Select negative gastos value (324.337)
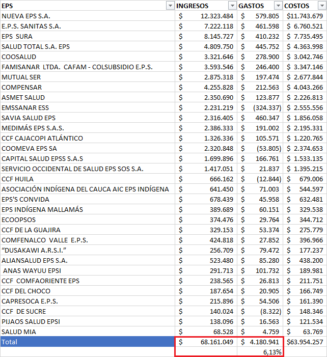The height and width of the screenshot is (357, 327). (260, 107)
